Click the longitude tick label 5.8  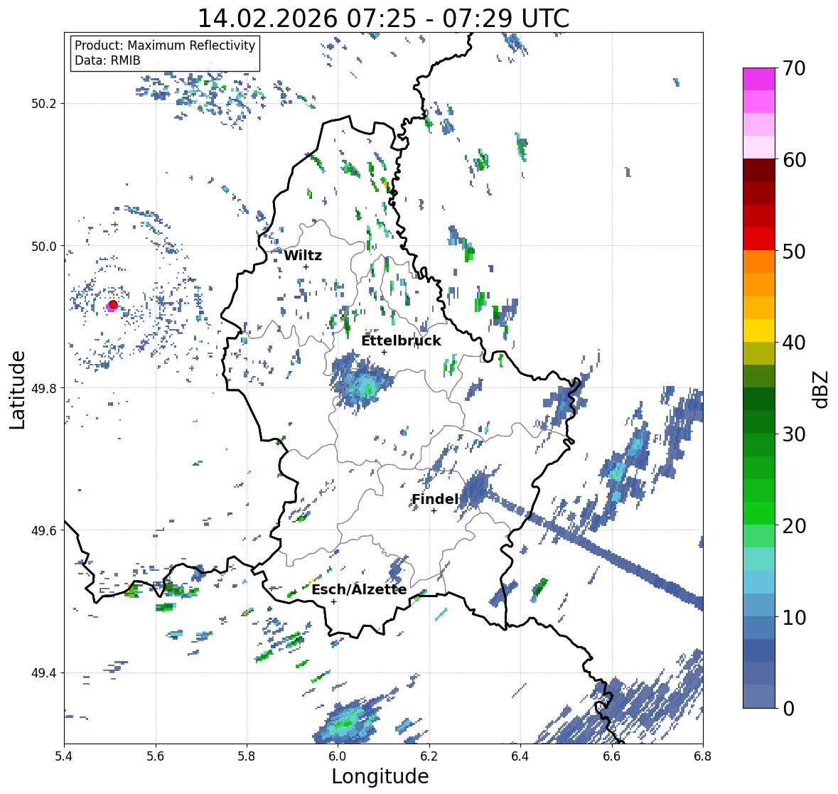(247, 756)
